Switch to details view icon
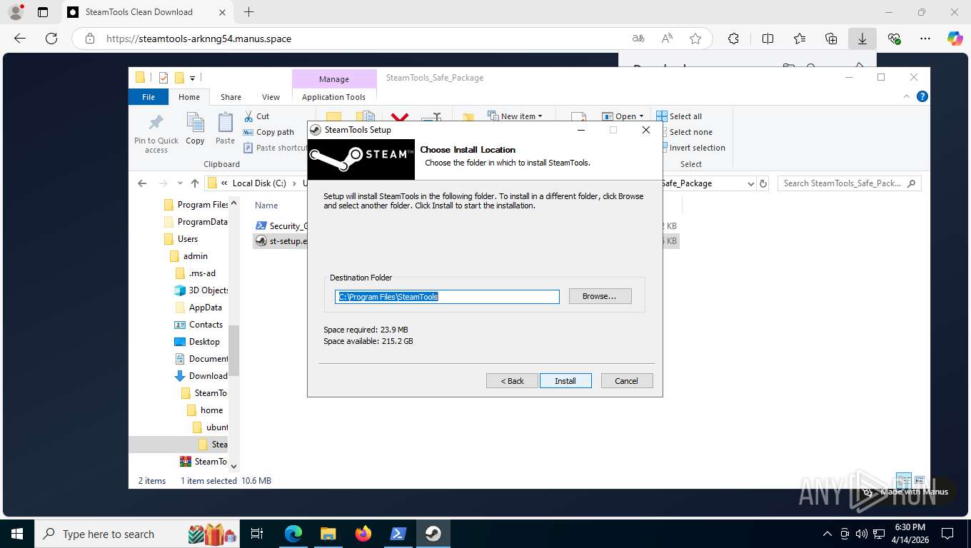Screen dimensions: 971x548 [903, 481]
